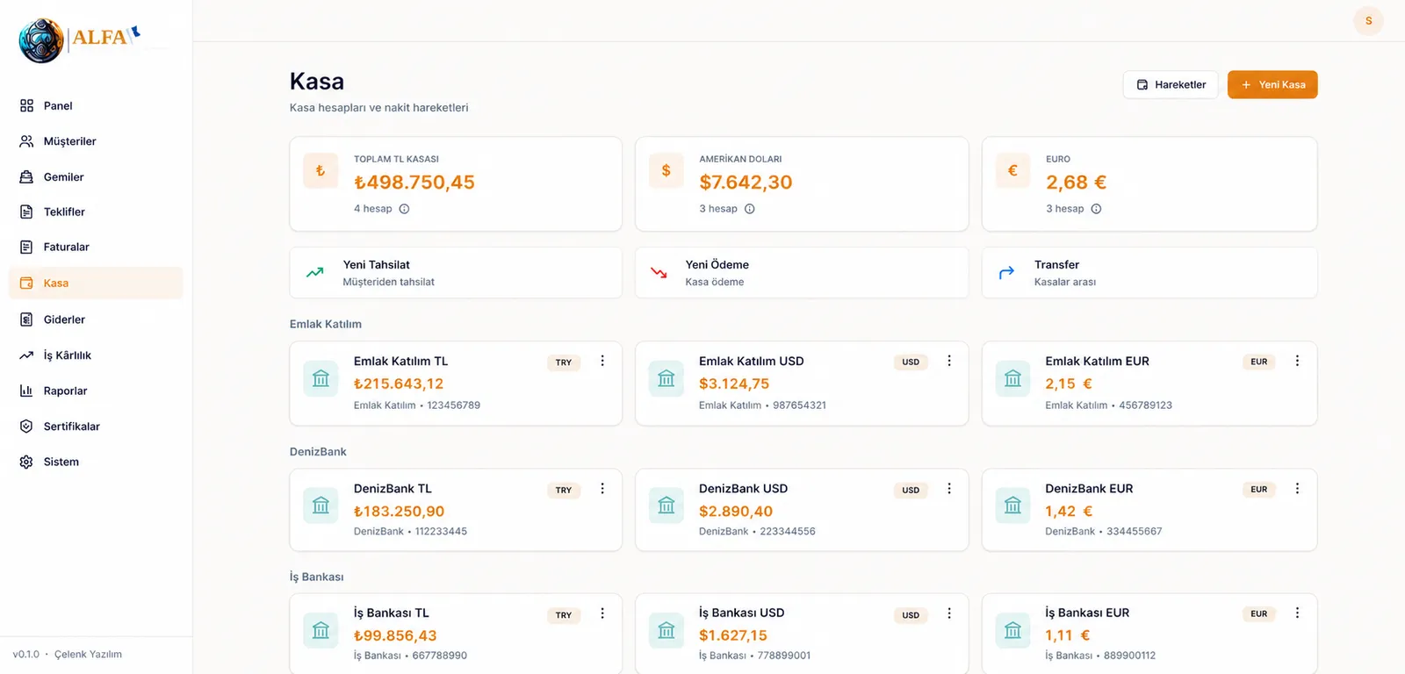Open options menu for İş Bankası TL
Viewport: 1405px width, 674px height.
[602, 613]
